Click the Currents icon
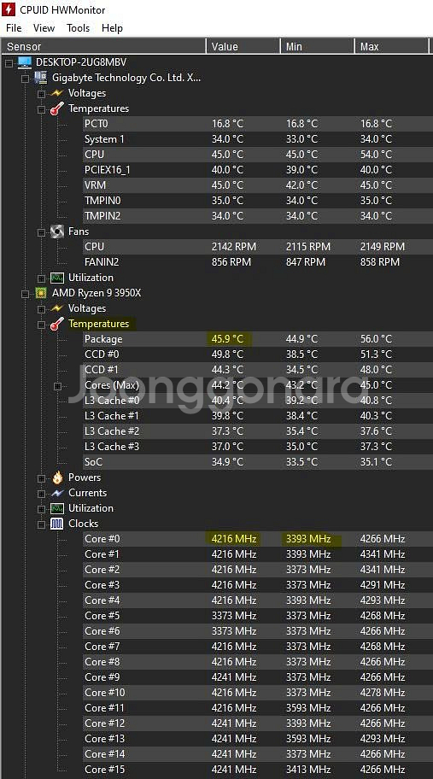Image resolution: width=433 pixels, height=779 pixels. 57,492
